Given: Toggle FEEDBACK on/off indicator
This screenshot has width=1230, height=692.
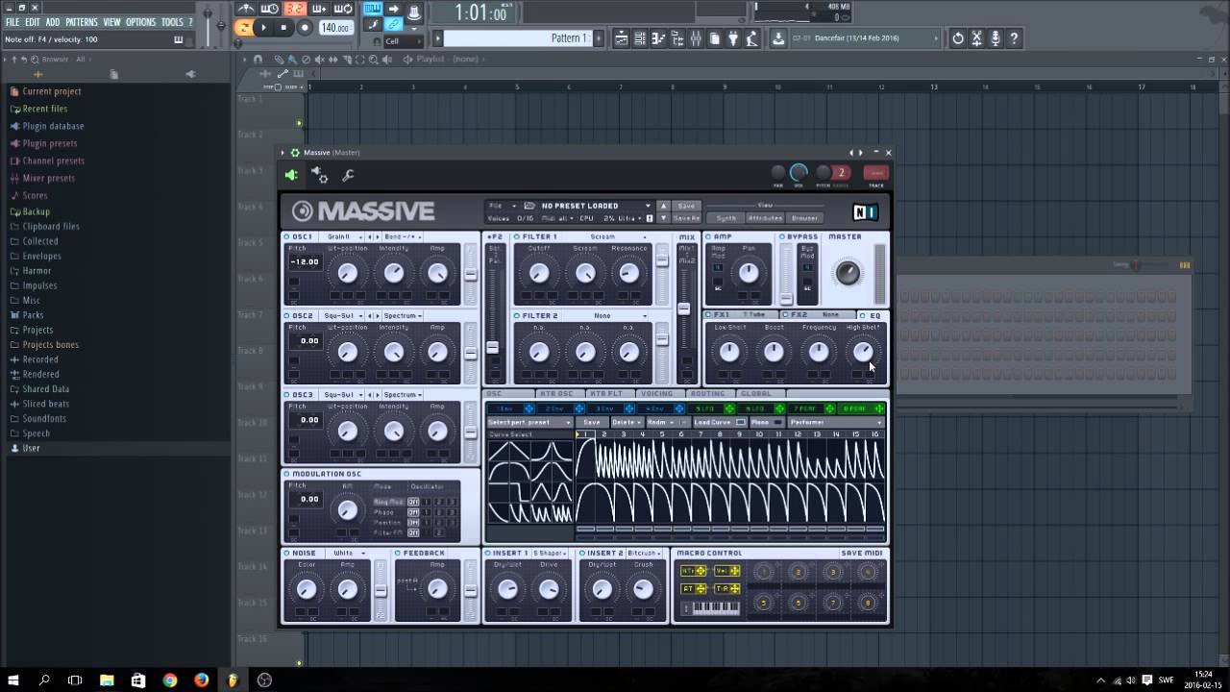Looking at the screenshot, I should coord(398,554).
